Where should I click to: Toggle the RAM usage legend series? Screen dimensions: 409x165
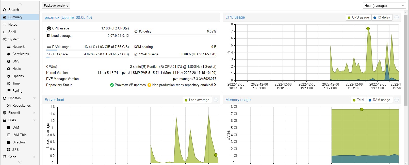click(x=380, y=100)
